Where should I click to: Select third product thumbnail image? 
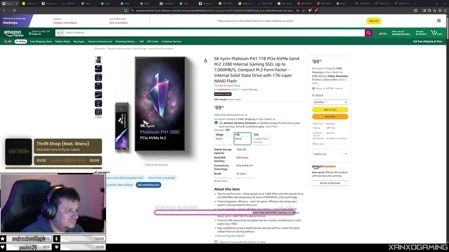click(98, 77)
